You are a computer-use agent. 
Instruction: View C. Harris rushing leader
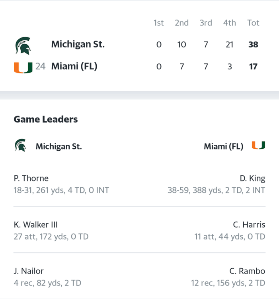[x=249, y=224]
